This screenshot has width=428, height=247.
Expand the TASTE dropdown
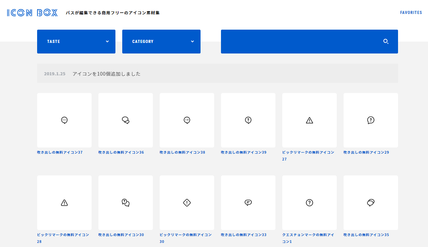76,42
